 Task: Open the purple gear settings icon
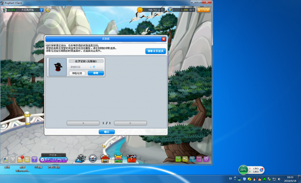click(x=206, y=159)
